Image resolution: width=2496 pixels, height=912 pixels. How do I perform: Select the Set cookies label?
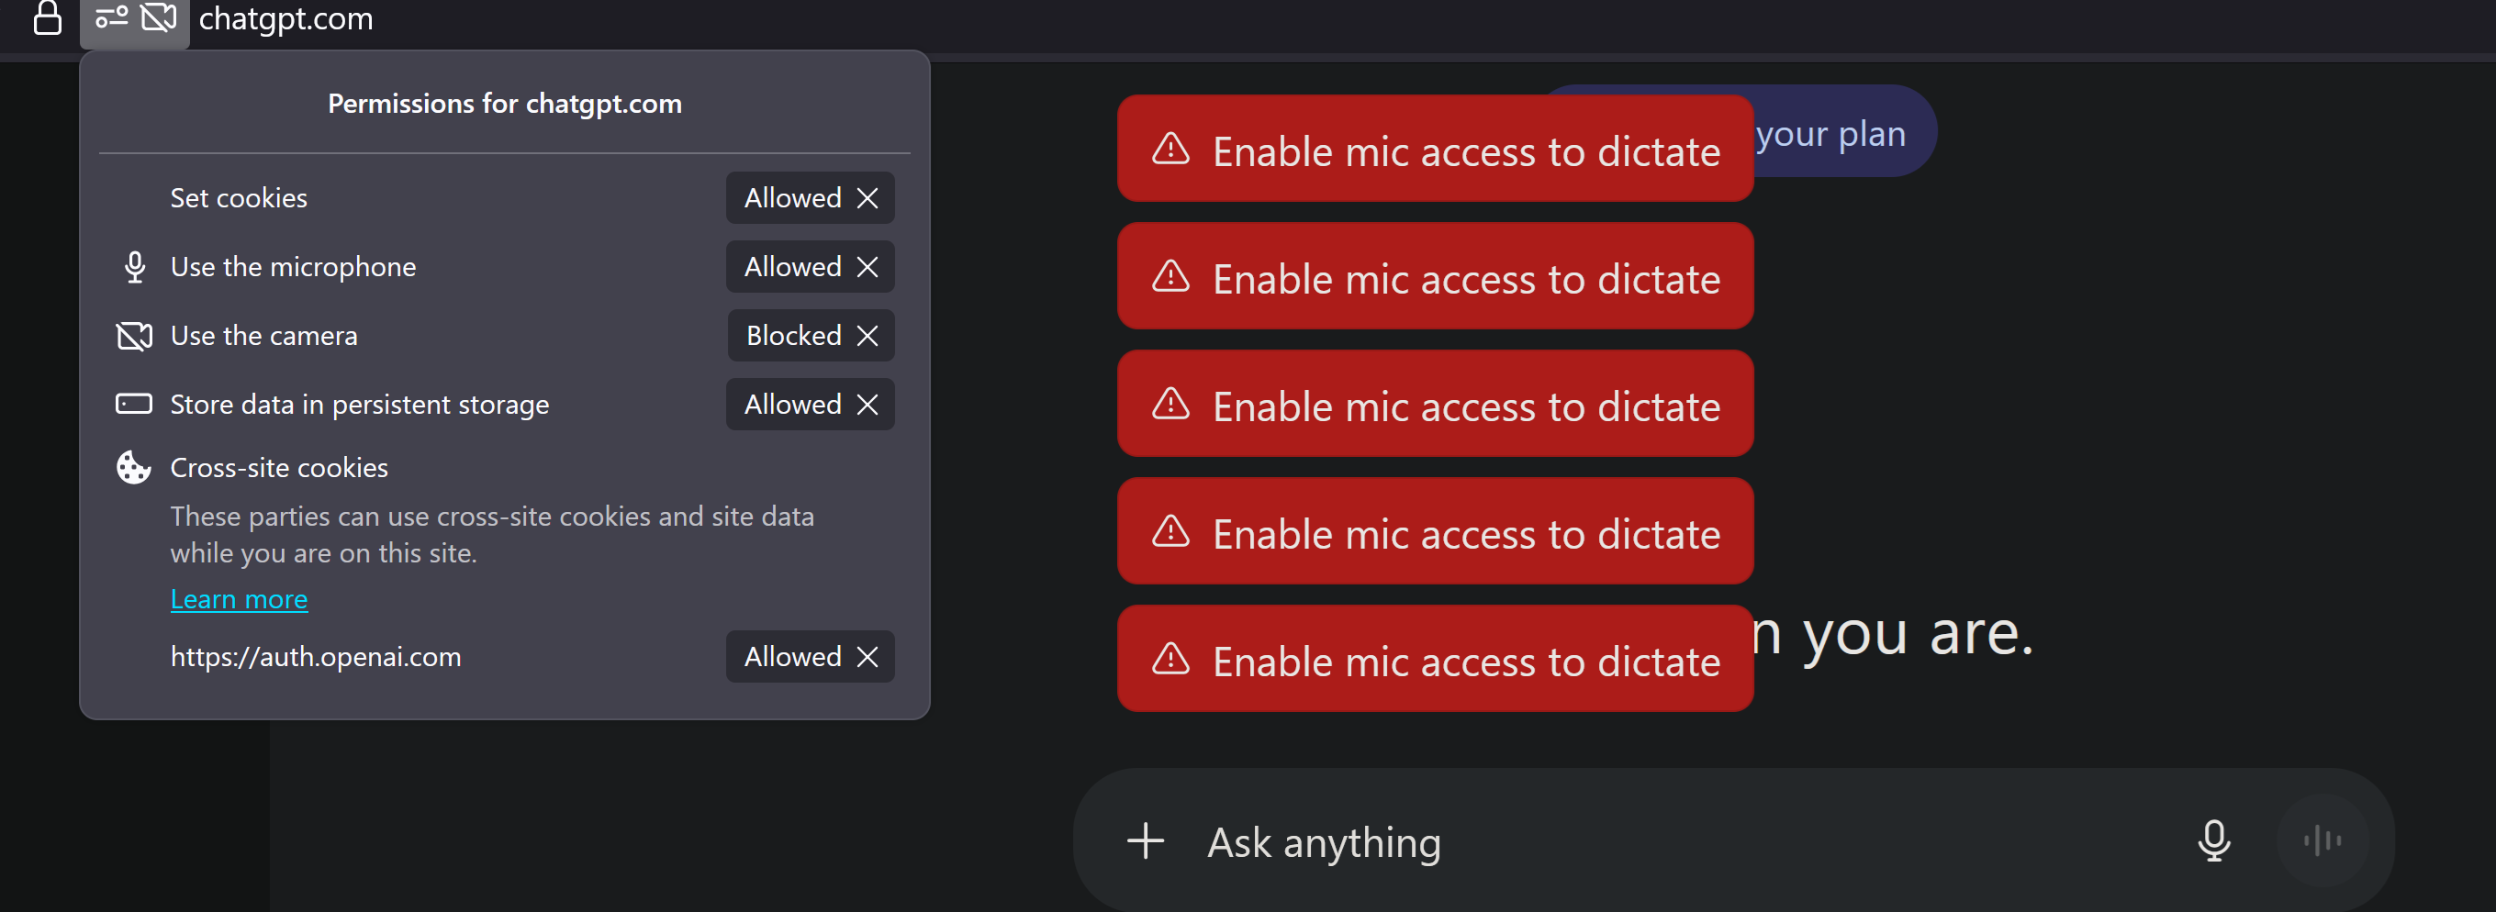[x=240, y=197]
